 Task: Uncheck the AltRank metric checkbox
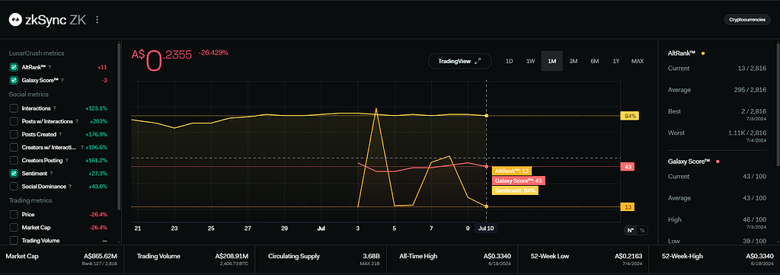(14, 67)
